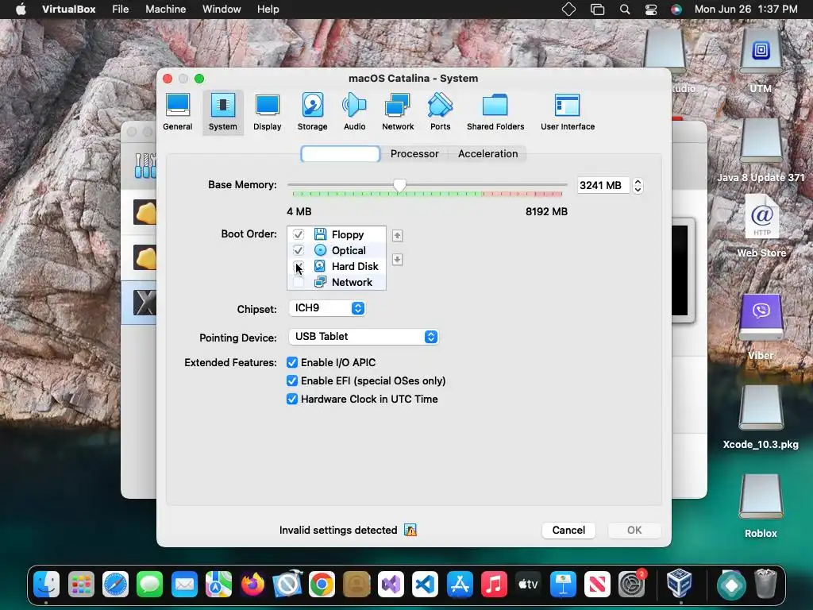Viewport: 813px width, 610px height.
Task: Click the "8192 MB" maximum memory label
Action: click(x=546, y=211)
